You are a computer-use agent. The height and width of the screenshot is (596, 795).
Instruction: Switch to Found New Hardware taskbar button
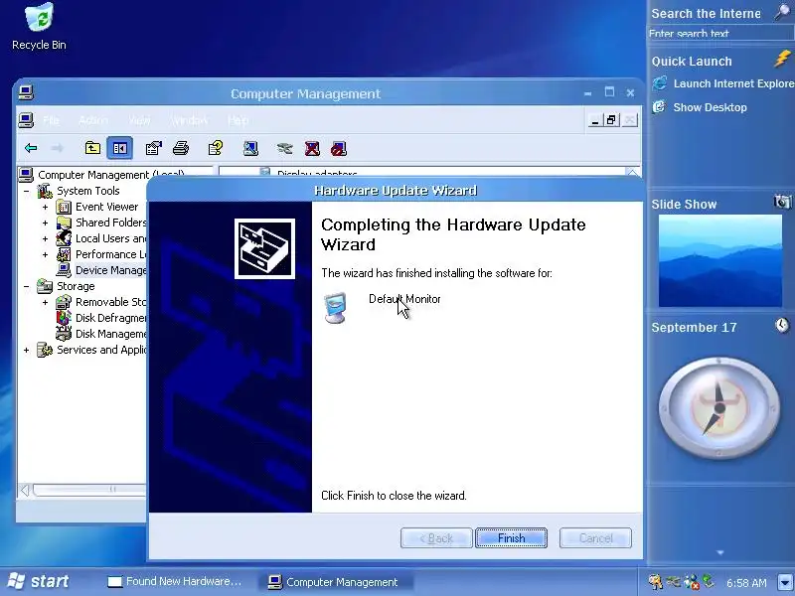pos(175,581)
